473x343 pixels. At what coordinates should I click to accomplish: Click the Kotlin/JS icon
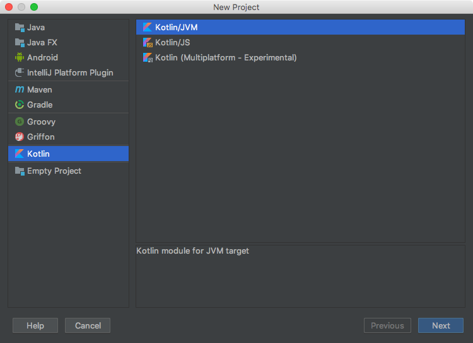tap(148, 42)
